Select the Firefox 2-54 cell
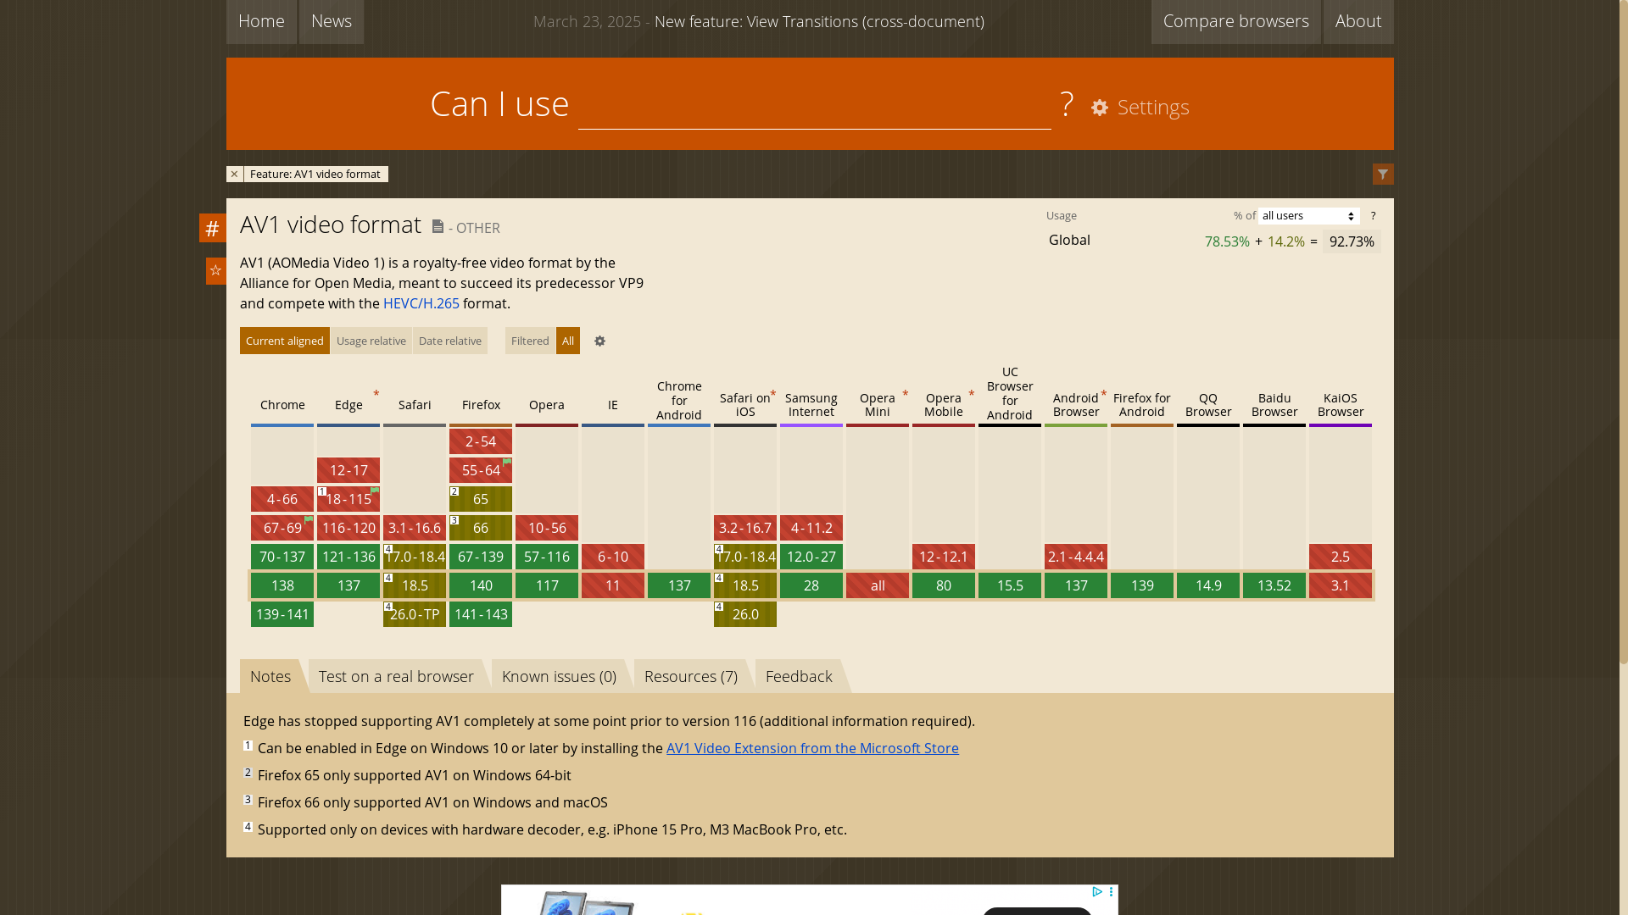The height and width of the screenshot is (915, 1628). click(x=481, y=441)
